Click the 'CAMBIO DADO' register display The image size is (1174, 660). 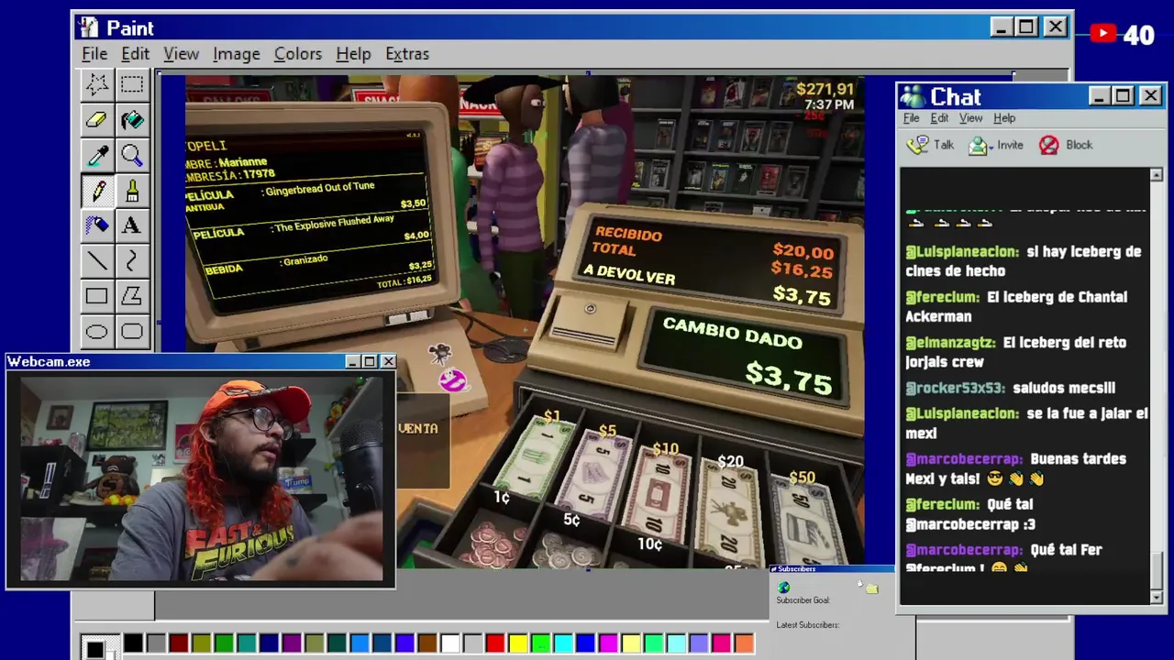745,358
